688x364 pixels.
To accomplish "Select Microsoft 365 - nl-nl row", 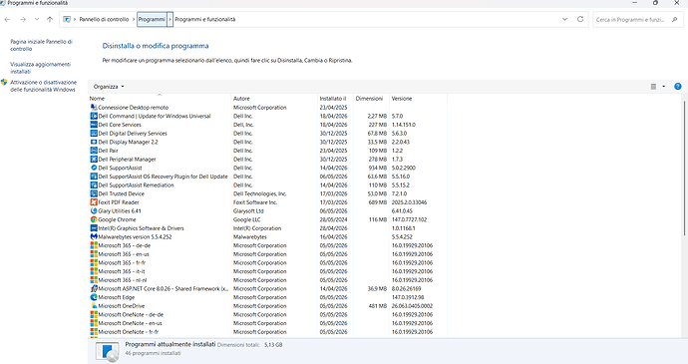I will 267,280.
